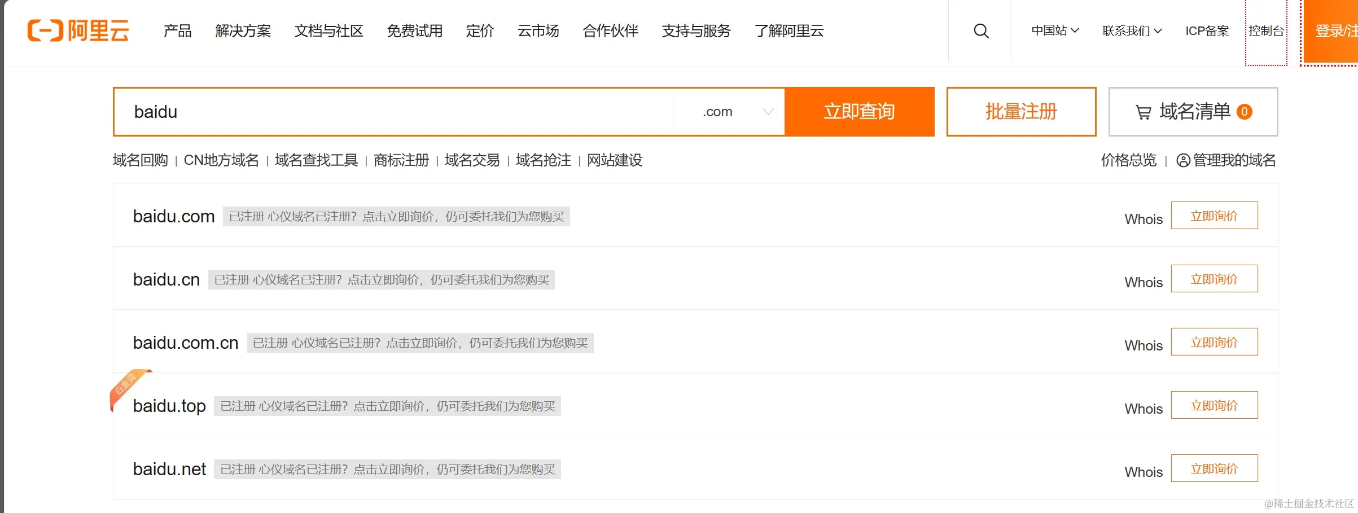Screen dimensions: 1358x513
Task: Click Whois for baidu.cn
Action: click(x=1144, y=282)
